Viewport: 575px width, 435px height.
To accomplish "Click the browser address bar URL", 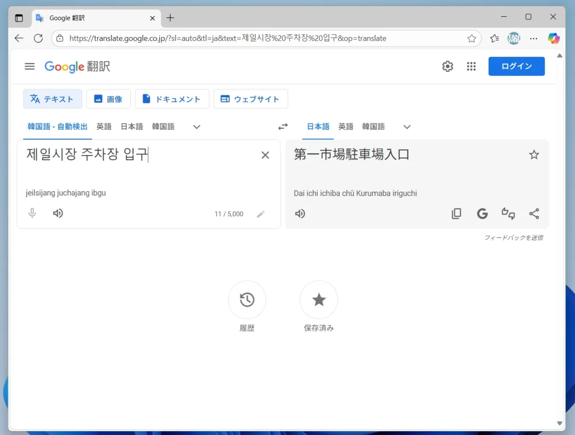I will pos(227,38).
